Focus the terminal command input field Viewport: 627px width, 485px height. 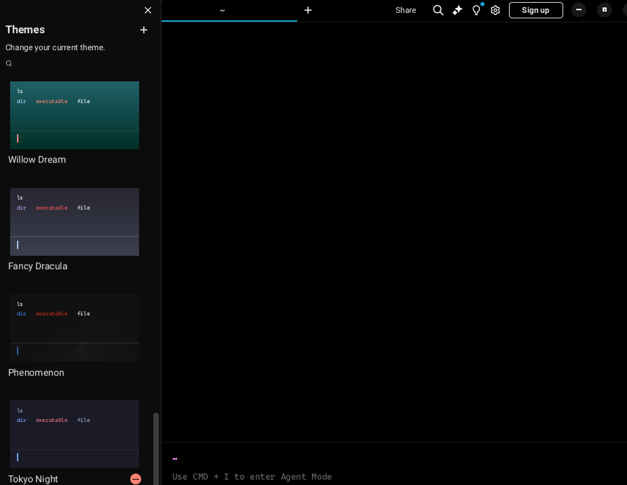point(394,477)
